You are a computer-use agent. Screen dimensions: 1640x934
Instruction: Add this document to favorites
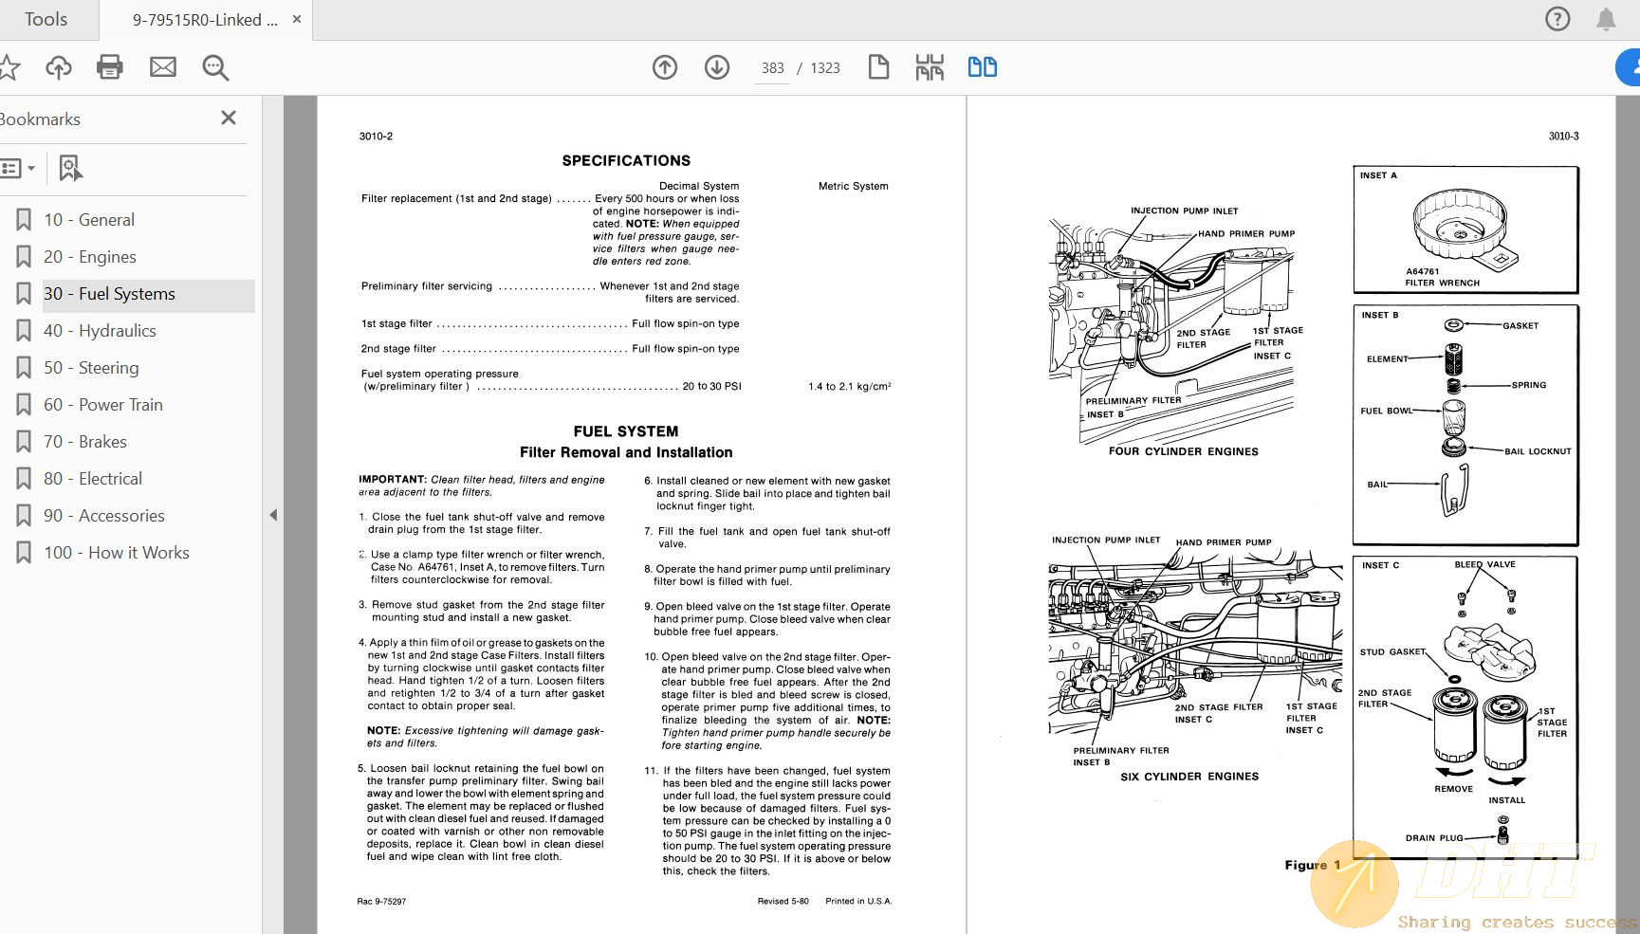[x=9, y=67]
